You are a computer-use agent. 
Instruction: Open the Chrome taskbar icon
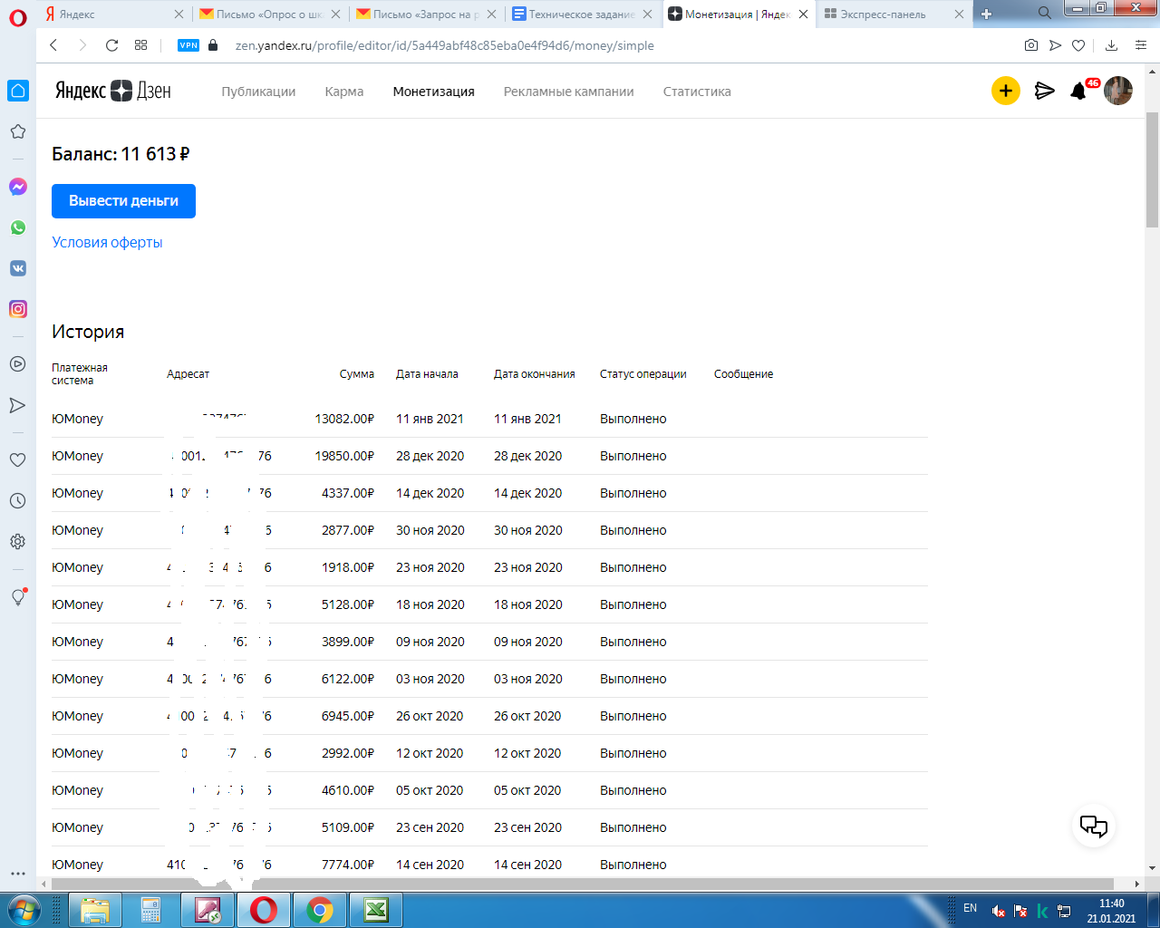(320, 910)
